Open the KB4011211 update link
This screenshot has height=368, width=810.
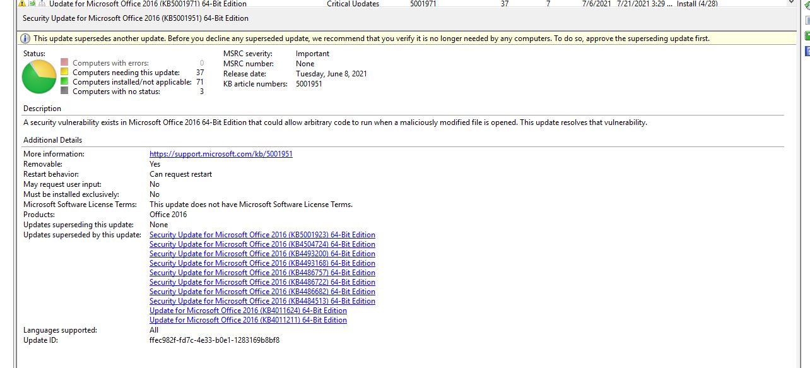(248, 319)
